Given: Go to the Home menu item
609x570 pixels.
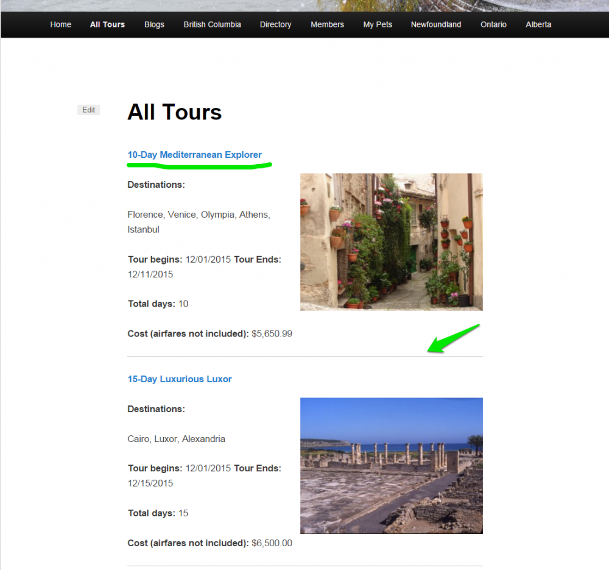Looking at the screenshot, I should click(60, 24).
